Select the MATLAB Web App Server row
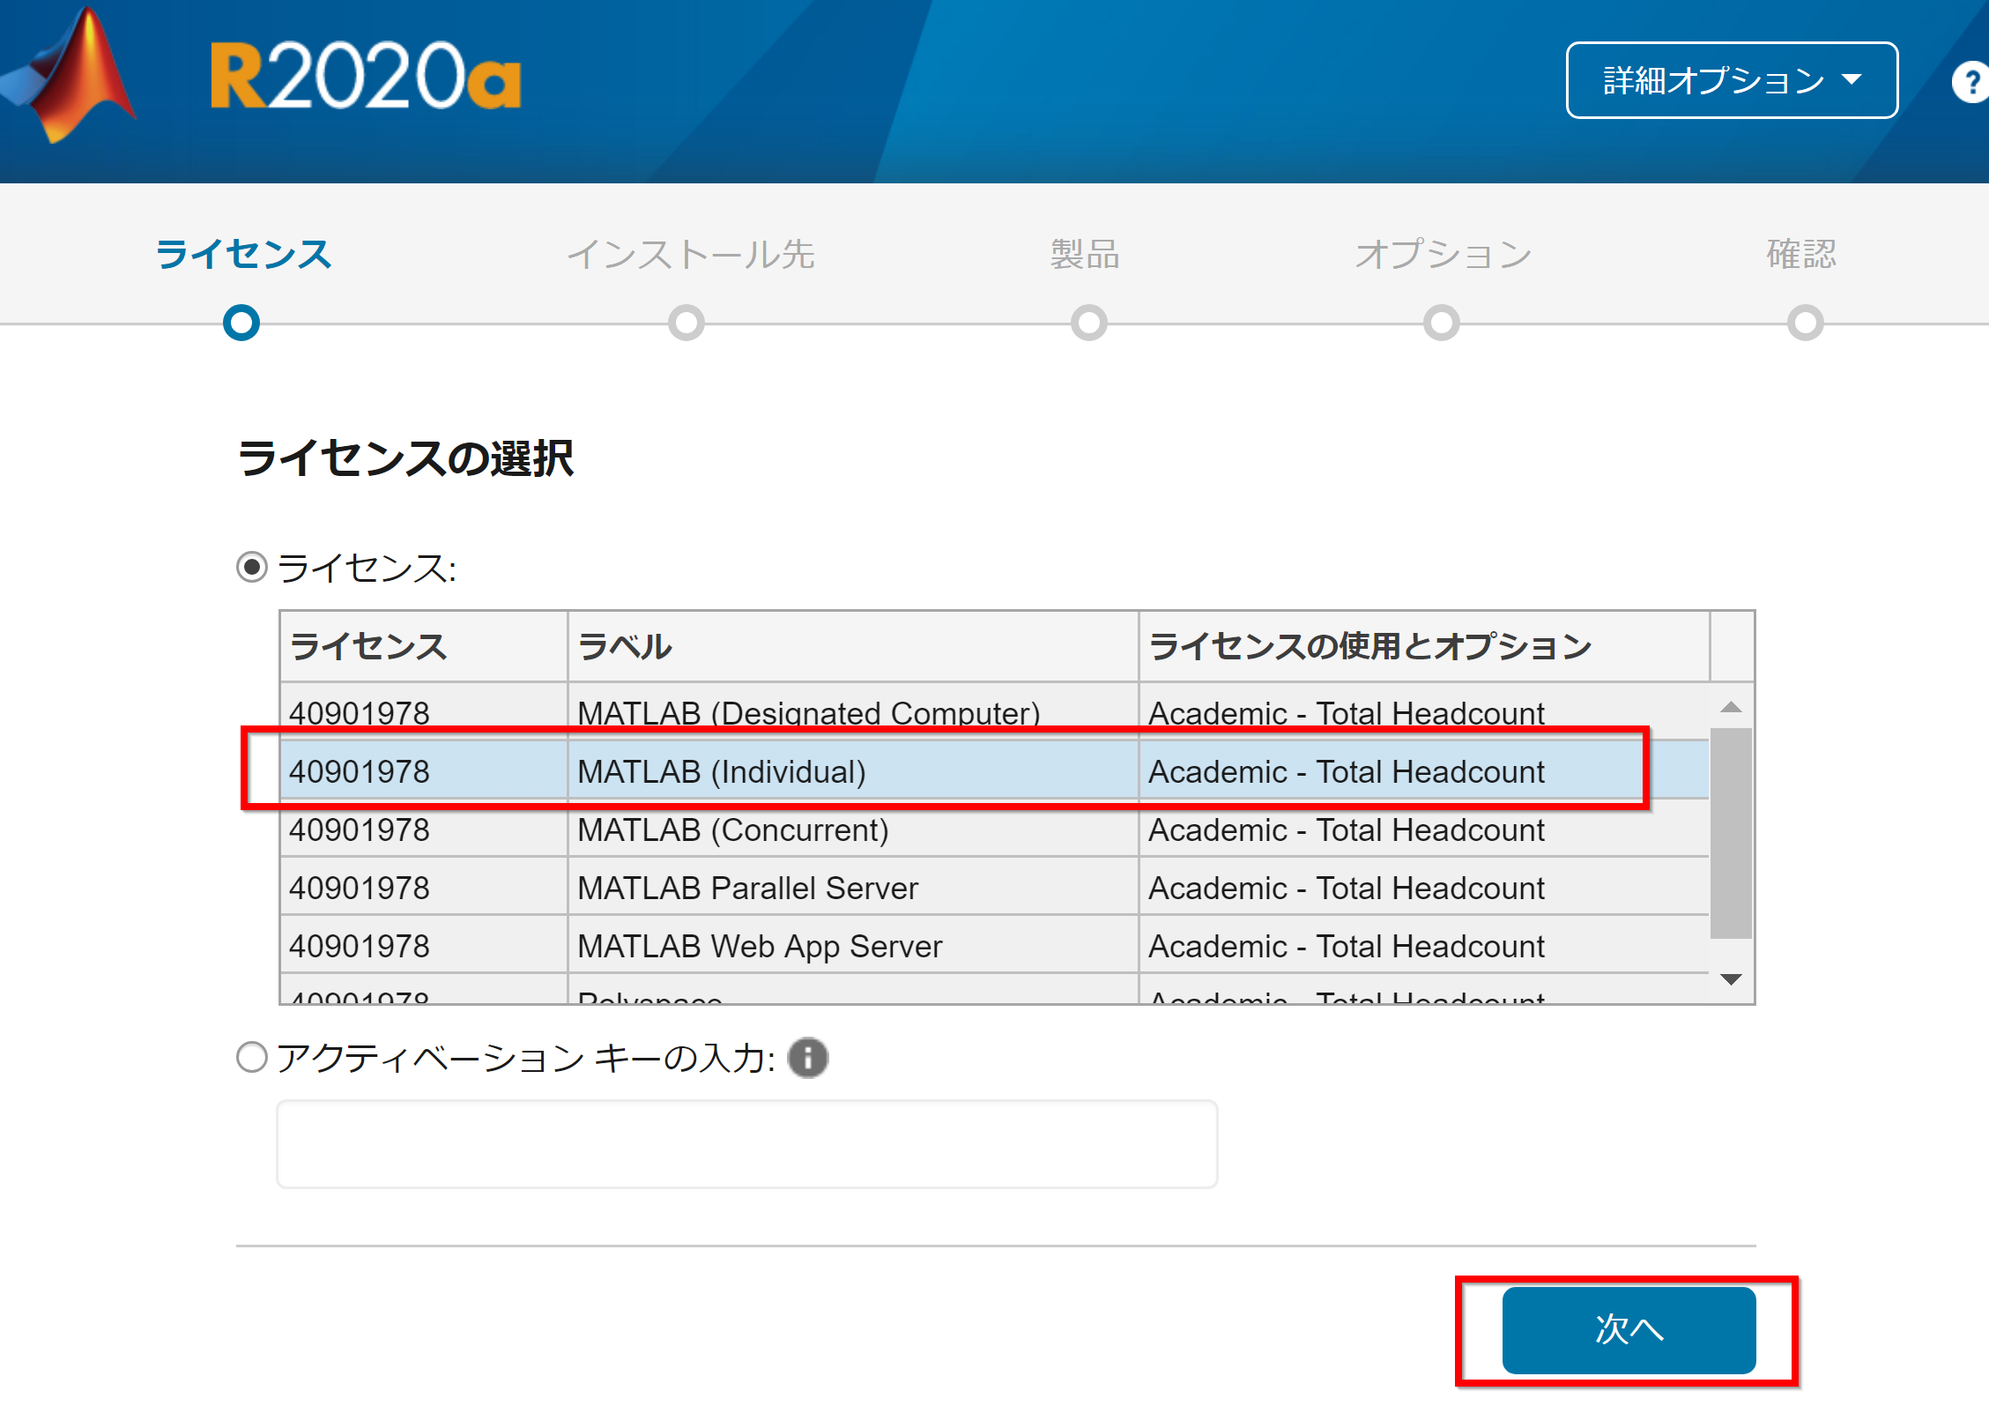The image size is (1989, 1406). click(995, 945)
